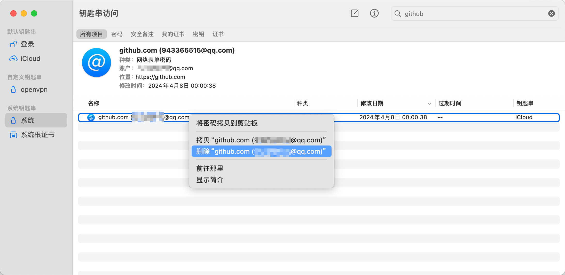This screenshot has height=275, width=565.
Task: Click the github.com title in detail header
Action: coord(177,50)
